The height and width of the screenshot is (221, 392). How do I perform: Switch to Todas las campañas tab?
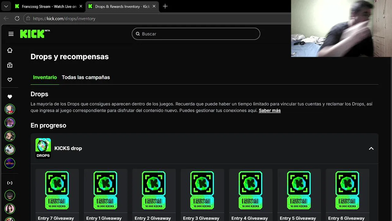click(x=86, y=77)
